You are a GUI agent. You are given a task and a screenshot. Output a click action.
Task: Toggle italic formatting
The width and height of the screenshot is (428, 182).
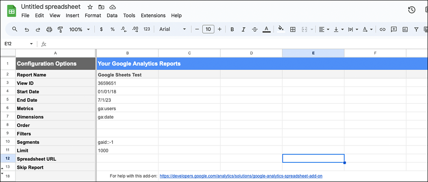(244, 29)
